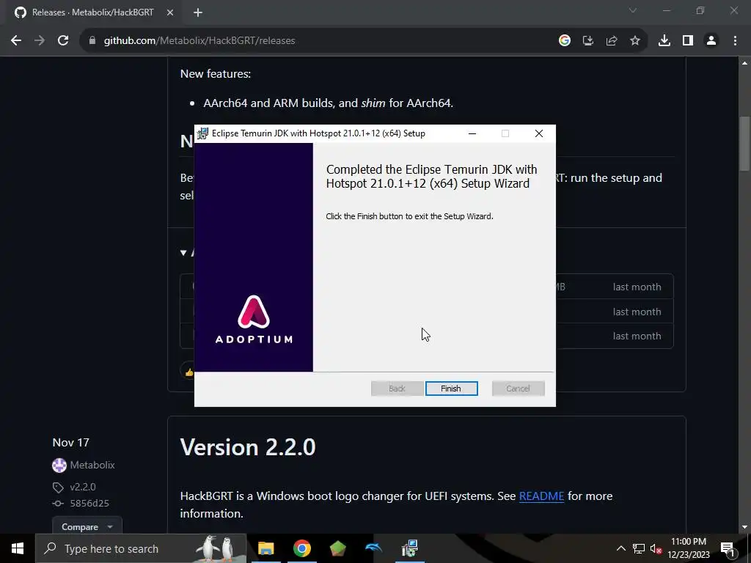This screenshot has height=563, width=751.
Task: Open tab search chevron
Action: pos(633,10)
